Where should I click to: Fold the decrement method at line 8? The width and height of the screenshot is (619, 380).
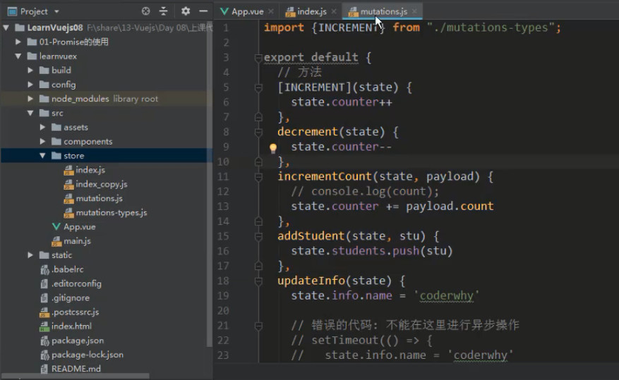click(x=258, y=133)
